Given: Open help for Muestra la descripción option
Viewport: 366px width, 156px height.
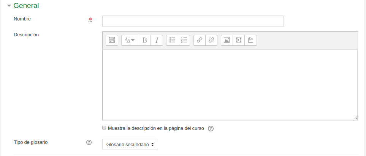Looking at the screenshot, I should (x=211, y=128).
